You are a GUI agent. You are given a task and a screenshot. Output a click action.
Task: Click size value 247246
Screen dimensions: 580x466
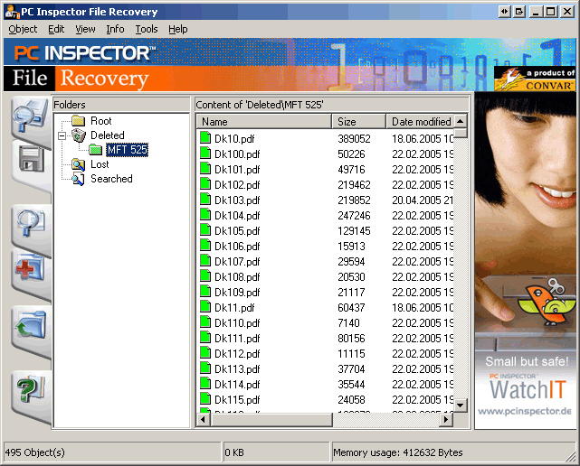(354, 216)
